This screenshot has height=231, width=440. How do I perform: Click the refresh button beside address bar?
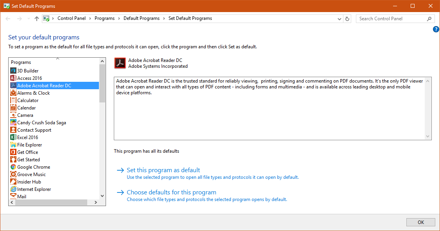[x=347, y=19]
